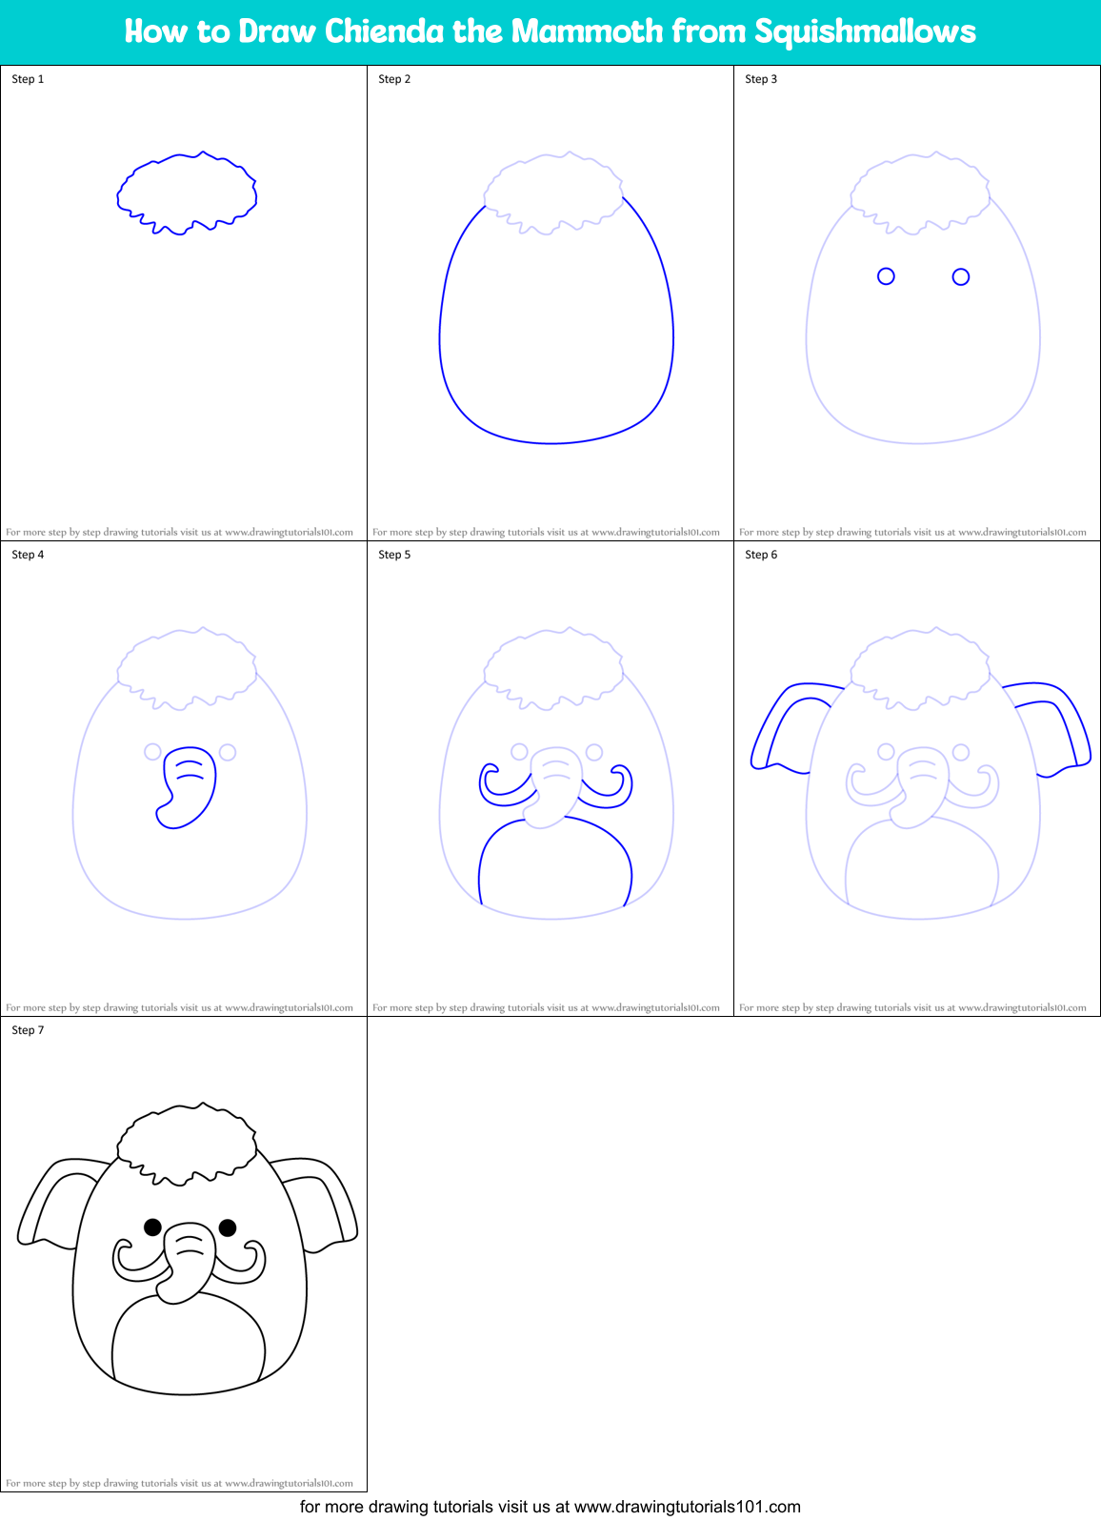Click the Step 6 label
1101x1521 pixels.
click(x=761, y=555)
